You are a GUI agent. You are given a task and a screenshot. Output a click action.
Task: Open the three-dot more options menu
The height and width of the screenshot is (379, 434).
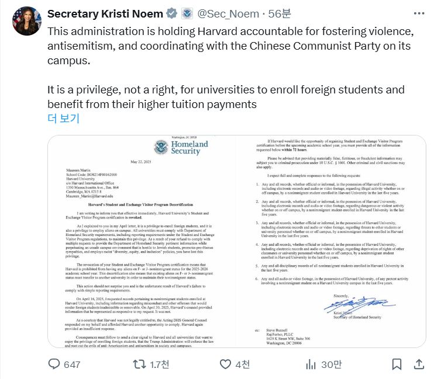[x=419, y=13]
